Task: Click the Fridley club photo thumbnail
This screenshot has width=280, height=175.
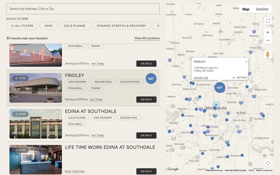Action: [36, 88]
